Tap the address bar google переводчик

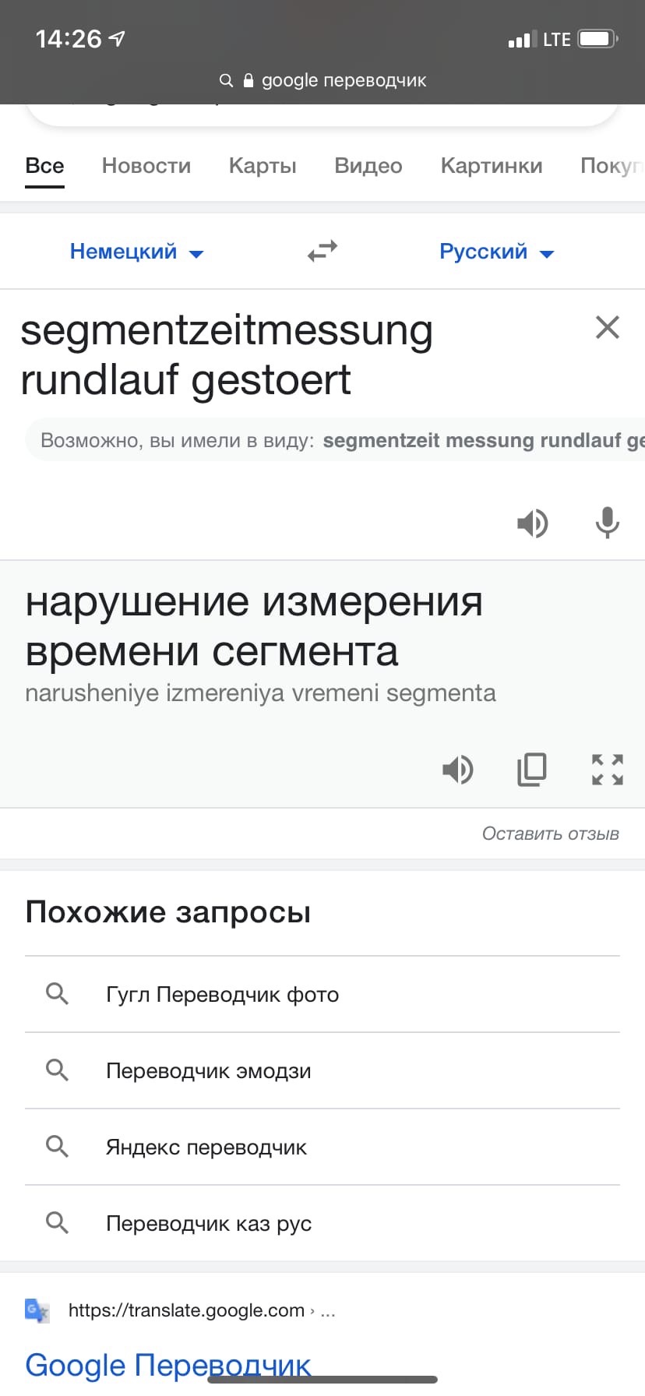[322, 80]
